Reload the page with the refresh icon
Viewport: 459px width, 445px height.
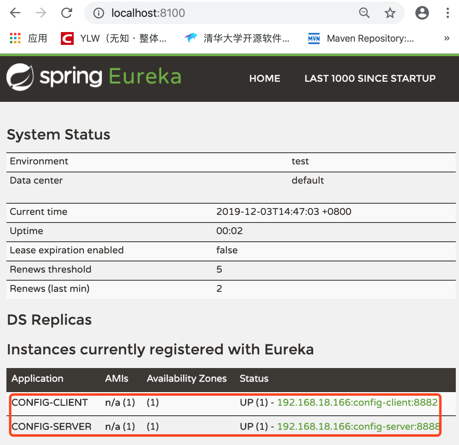pyautogui.click(x=67, y=13)
